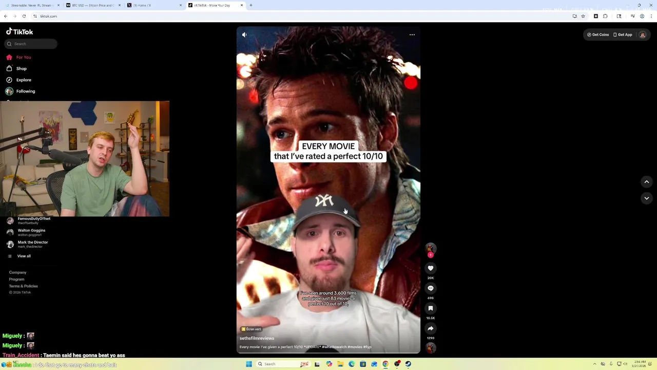Open Microsoft Edge from the taskbar
Viewport: 657px width, 370px height.
click(352, 364)
